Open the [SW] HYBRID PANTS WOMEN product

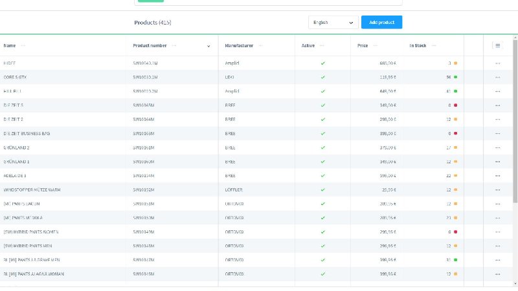pyautogui.click(x=31, y=232)
